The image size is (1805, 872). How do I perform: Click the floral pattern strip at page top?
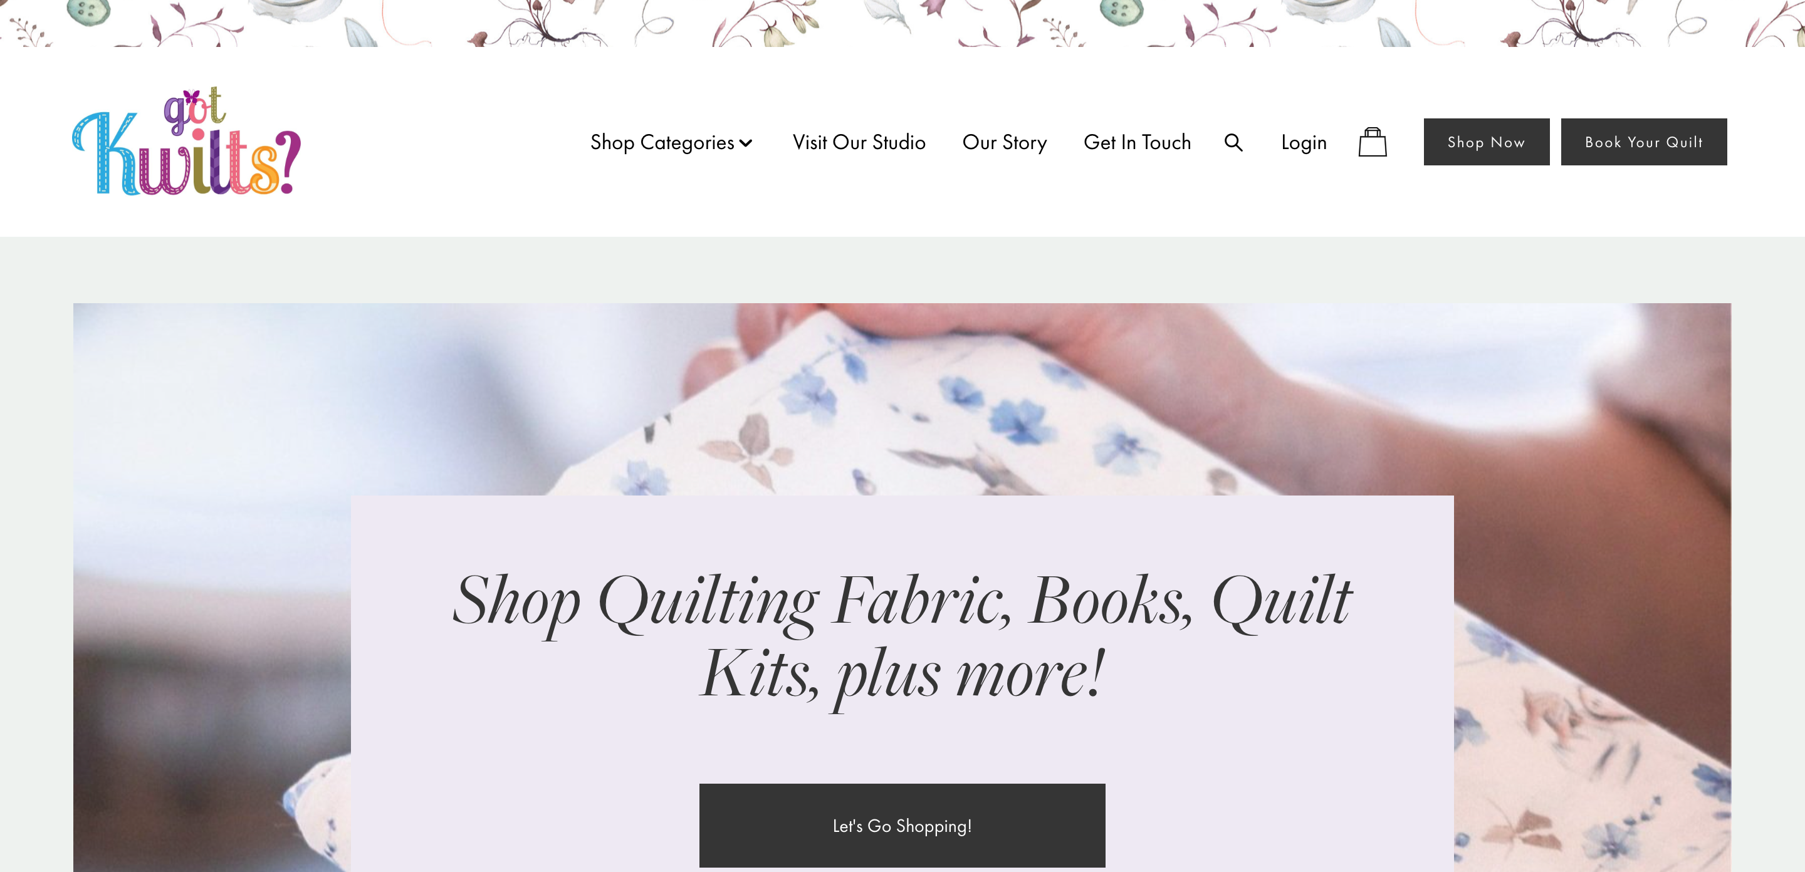click(903, 23)
